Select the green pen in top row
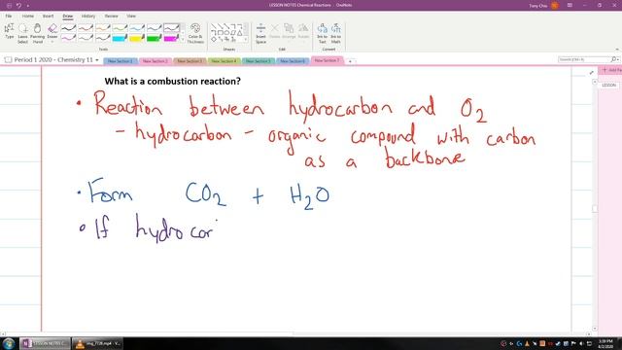The image size is (622, 350). click(x=120, y=28)
